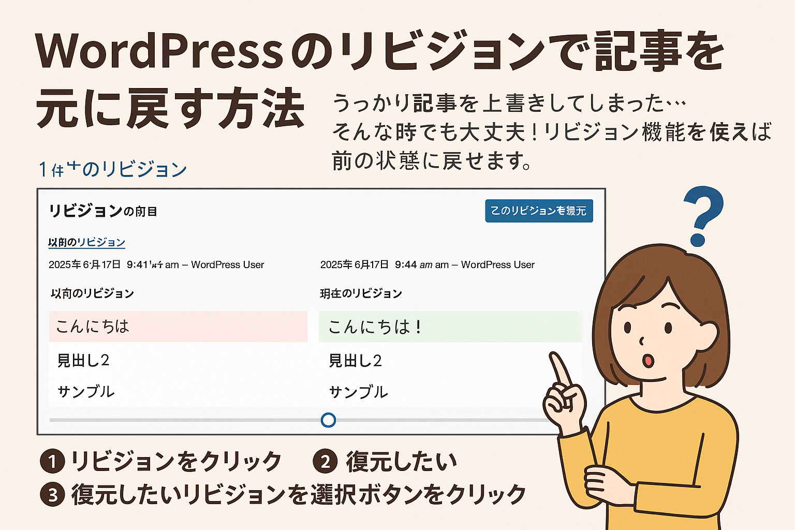The height and width of the screenshot is (530, 795).
Task: Click the 以前のリビジョン column heading above こんにちは
Action: coord(92,293)
